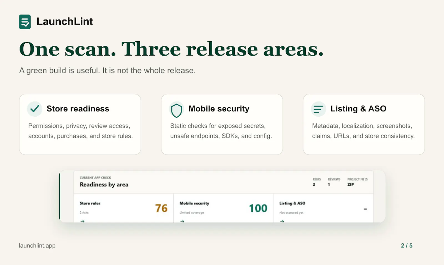The image size is (444, 265).
Task: Open the Listing & ASO arrow in dashboard
Action: (x=282, y=221)
